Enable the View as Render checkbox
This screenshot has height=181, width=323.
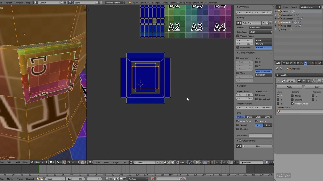pyautogui.click(x=238, y=36)
